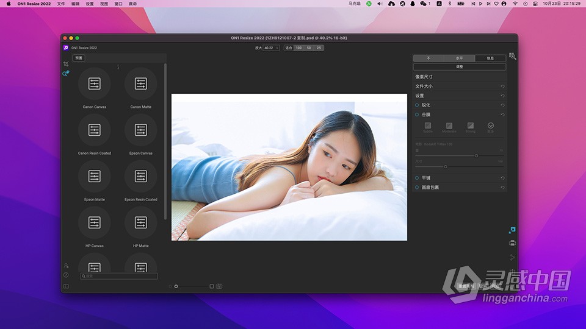Open the HP Canvas preset
Screen dimensions: 586x329
[x=95, y=222]
